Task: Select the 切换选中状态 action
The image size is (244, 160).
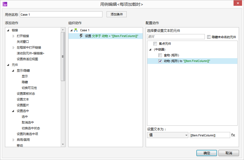Action: pyautogui.click(x=31, y=128)
